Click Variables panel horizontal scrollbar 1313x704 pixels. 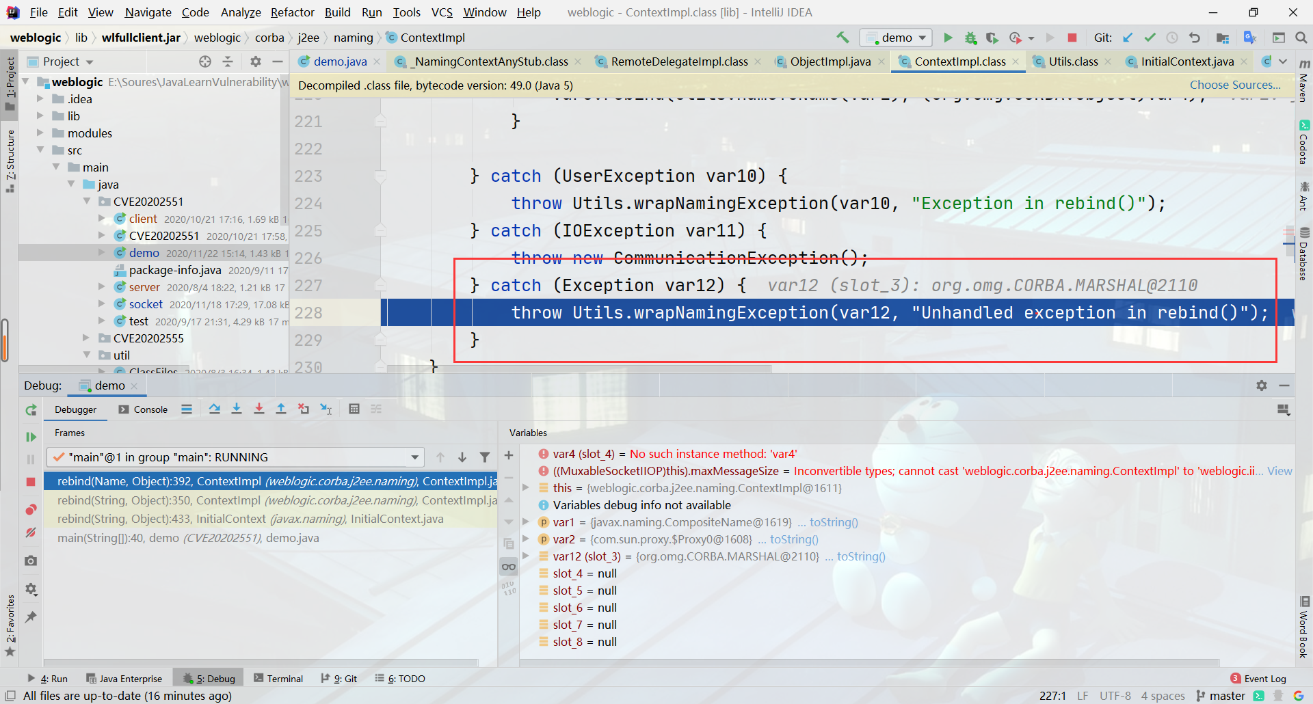point(869,662)
